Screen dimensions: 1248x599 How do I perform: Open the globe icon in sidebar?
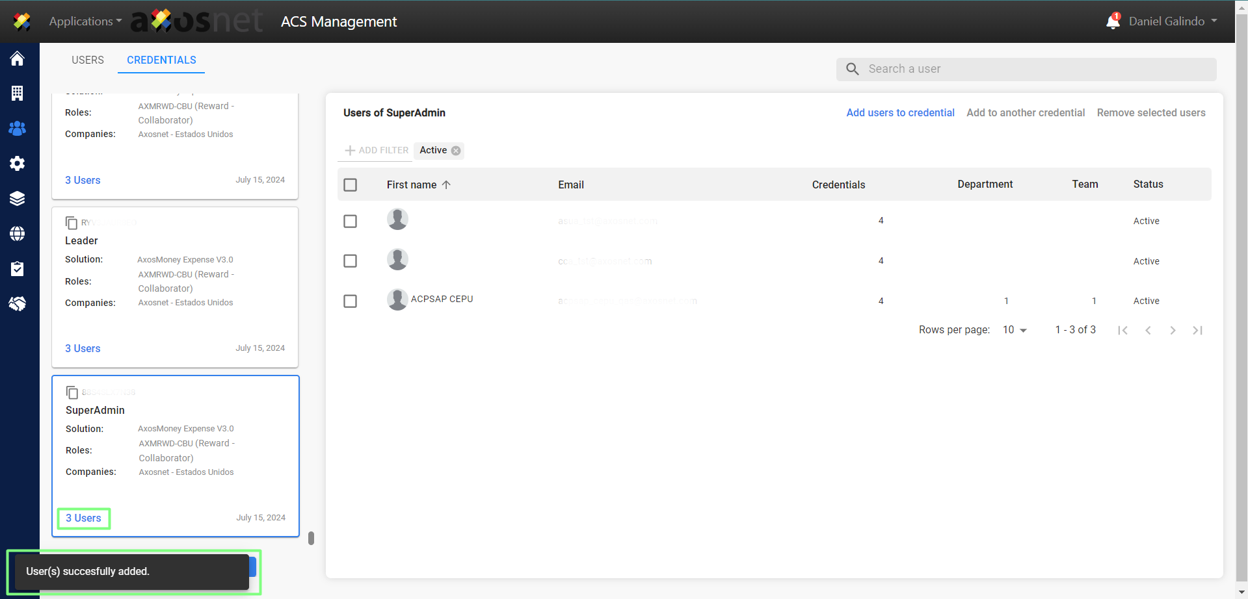click(18, 234)
